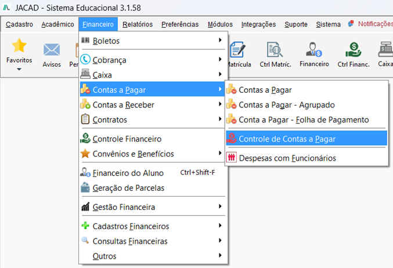Screen dimensions: 393x268
Task: Open the Relatórios menu
Action: [138, 24]
